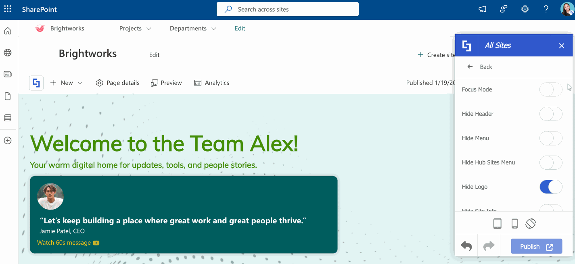The height and width of the screenshot is (264, 575).
Task: Click the 'Jamie Patel, CEO' caption
Action: coord(62,231)
